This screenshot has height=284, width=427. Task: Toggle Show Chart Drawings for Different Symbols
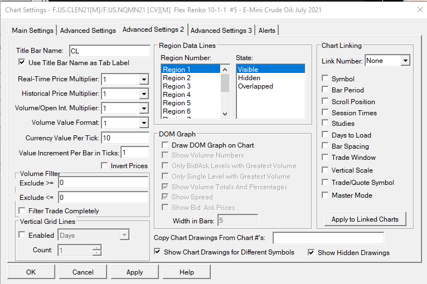point(157,252)
